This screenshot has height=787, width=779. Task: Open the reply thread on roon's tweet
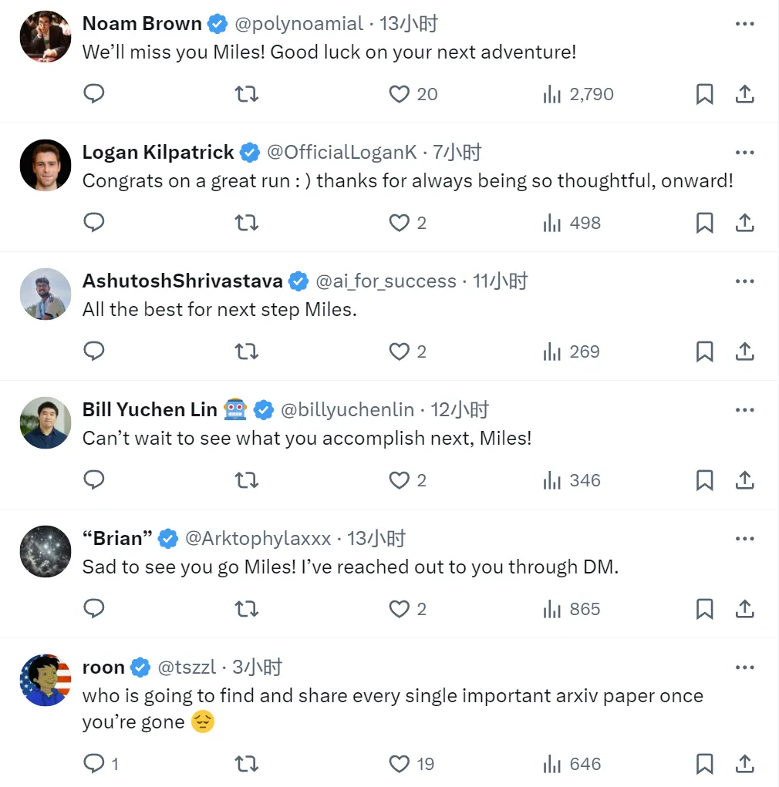coord(100,764)
